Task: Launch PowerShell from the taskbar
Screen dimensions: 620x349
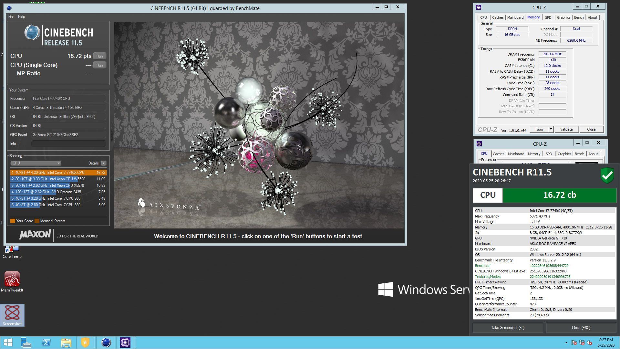Action: click(46, 343)
